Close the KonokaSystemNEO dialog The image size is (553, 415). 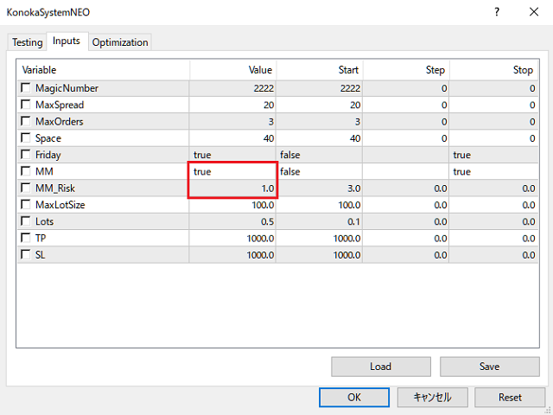point(534,12)
